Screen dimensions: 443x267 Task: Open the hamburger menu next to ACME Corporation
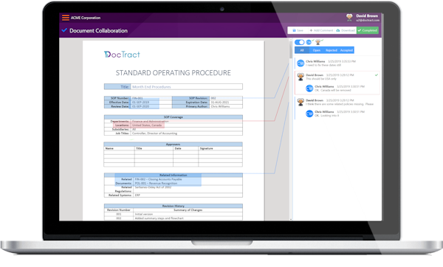click(x=66, y=18)
